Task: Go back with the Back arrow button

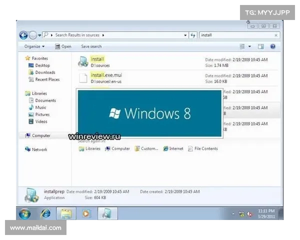Action: pyautogui.click(x=23, y=35)
